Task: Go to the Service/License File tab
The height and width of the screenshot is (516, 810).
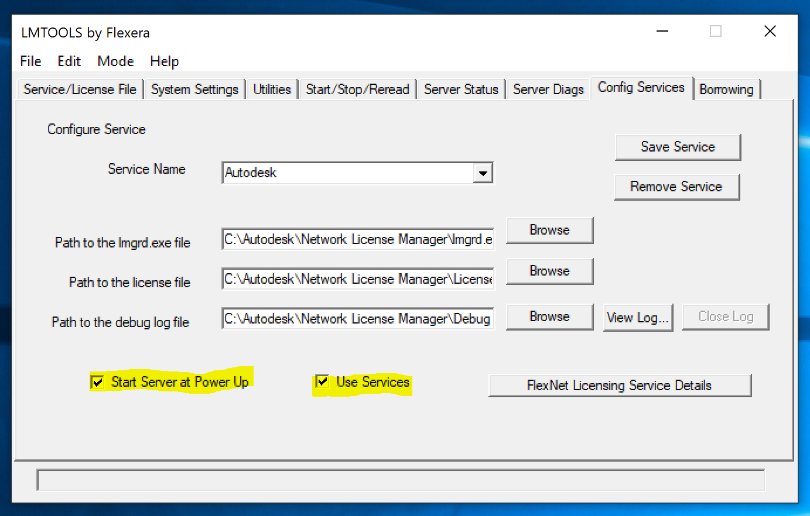Action: click(80, 90)
